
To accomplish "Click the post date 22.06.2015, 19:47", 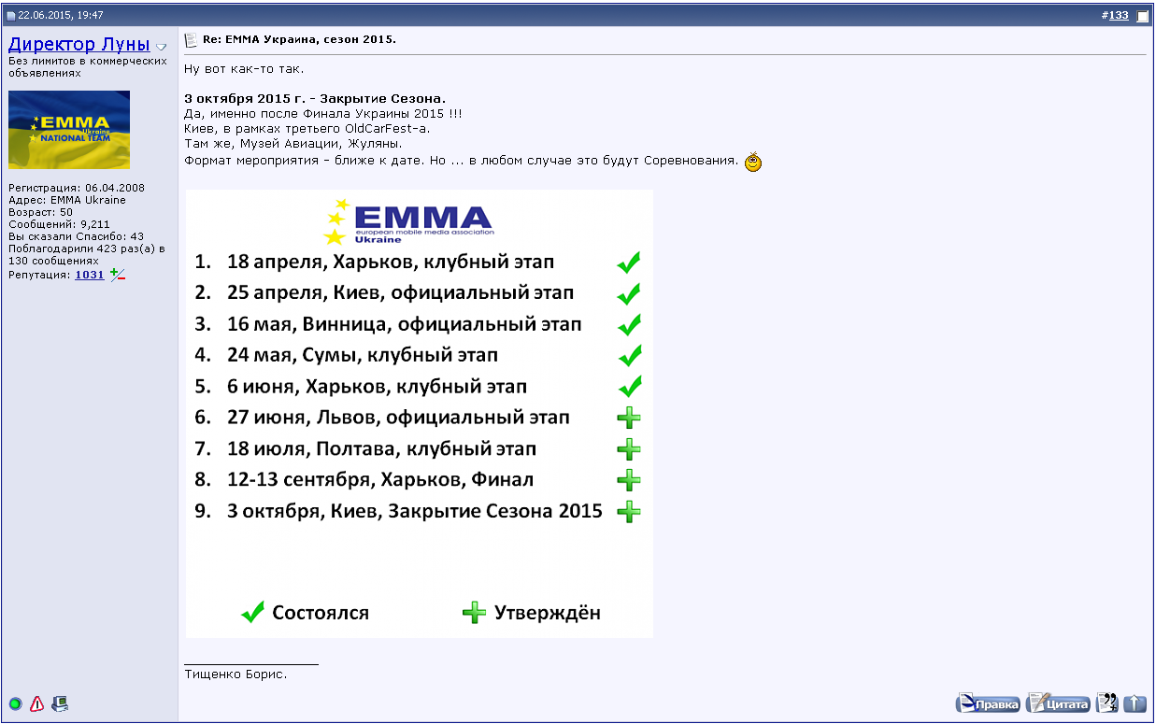I will (61, 16).
